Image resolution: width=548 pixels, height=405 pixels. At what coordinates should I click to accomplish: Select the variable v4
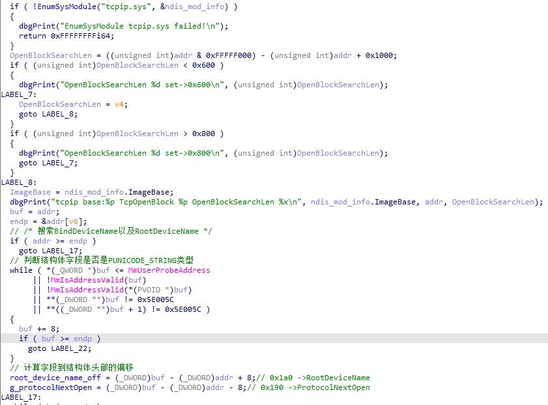pyautogui.click(x=119, y=104)
